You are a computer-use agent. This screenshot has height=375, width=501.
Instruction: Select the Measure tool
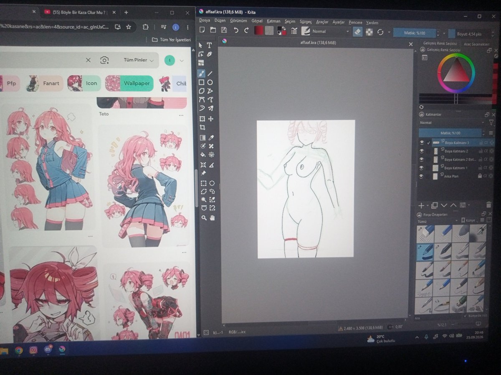pos(212,165)
